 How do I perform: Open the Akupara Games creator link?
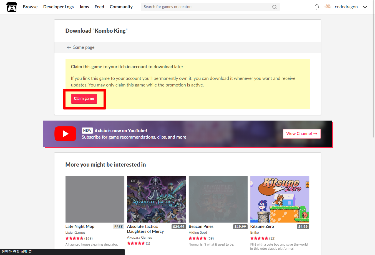coord(140,238)
